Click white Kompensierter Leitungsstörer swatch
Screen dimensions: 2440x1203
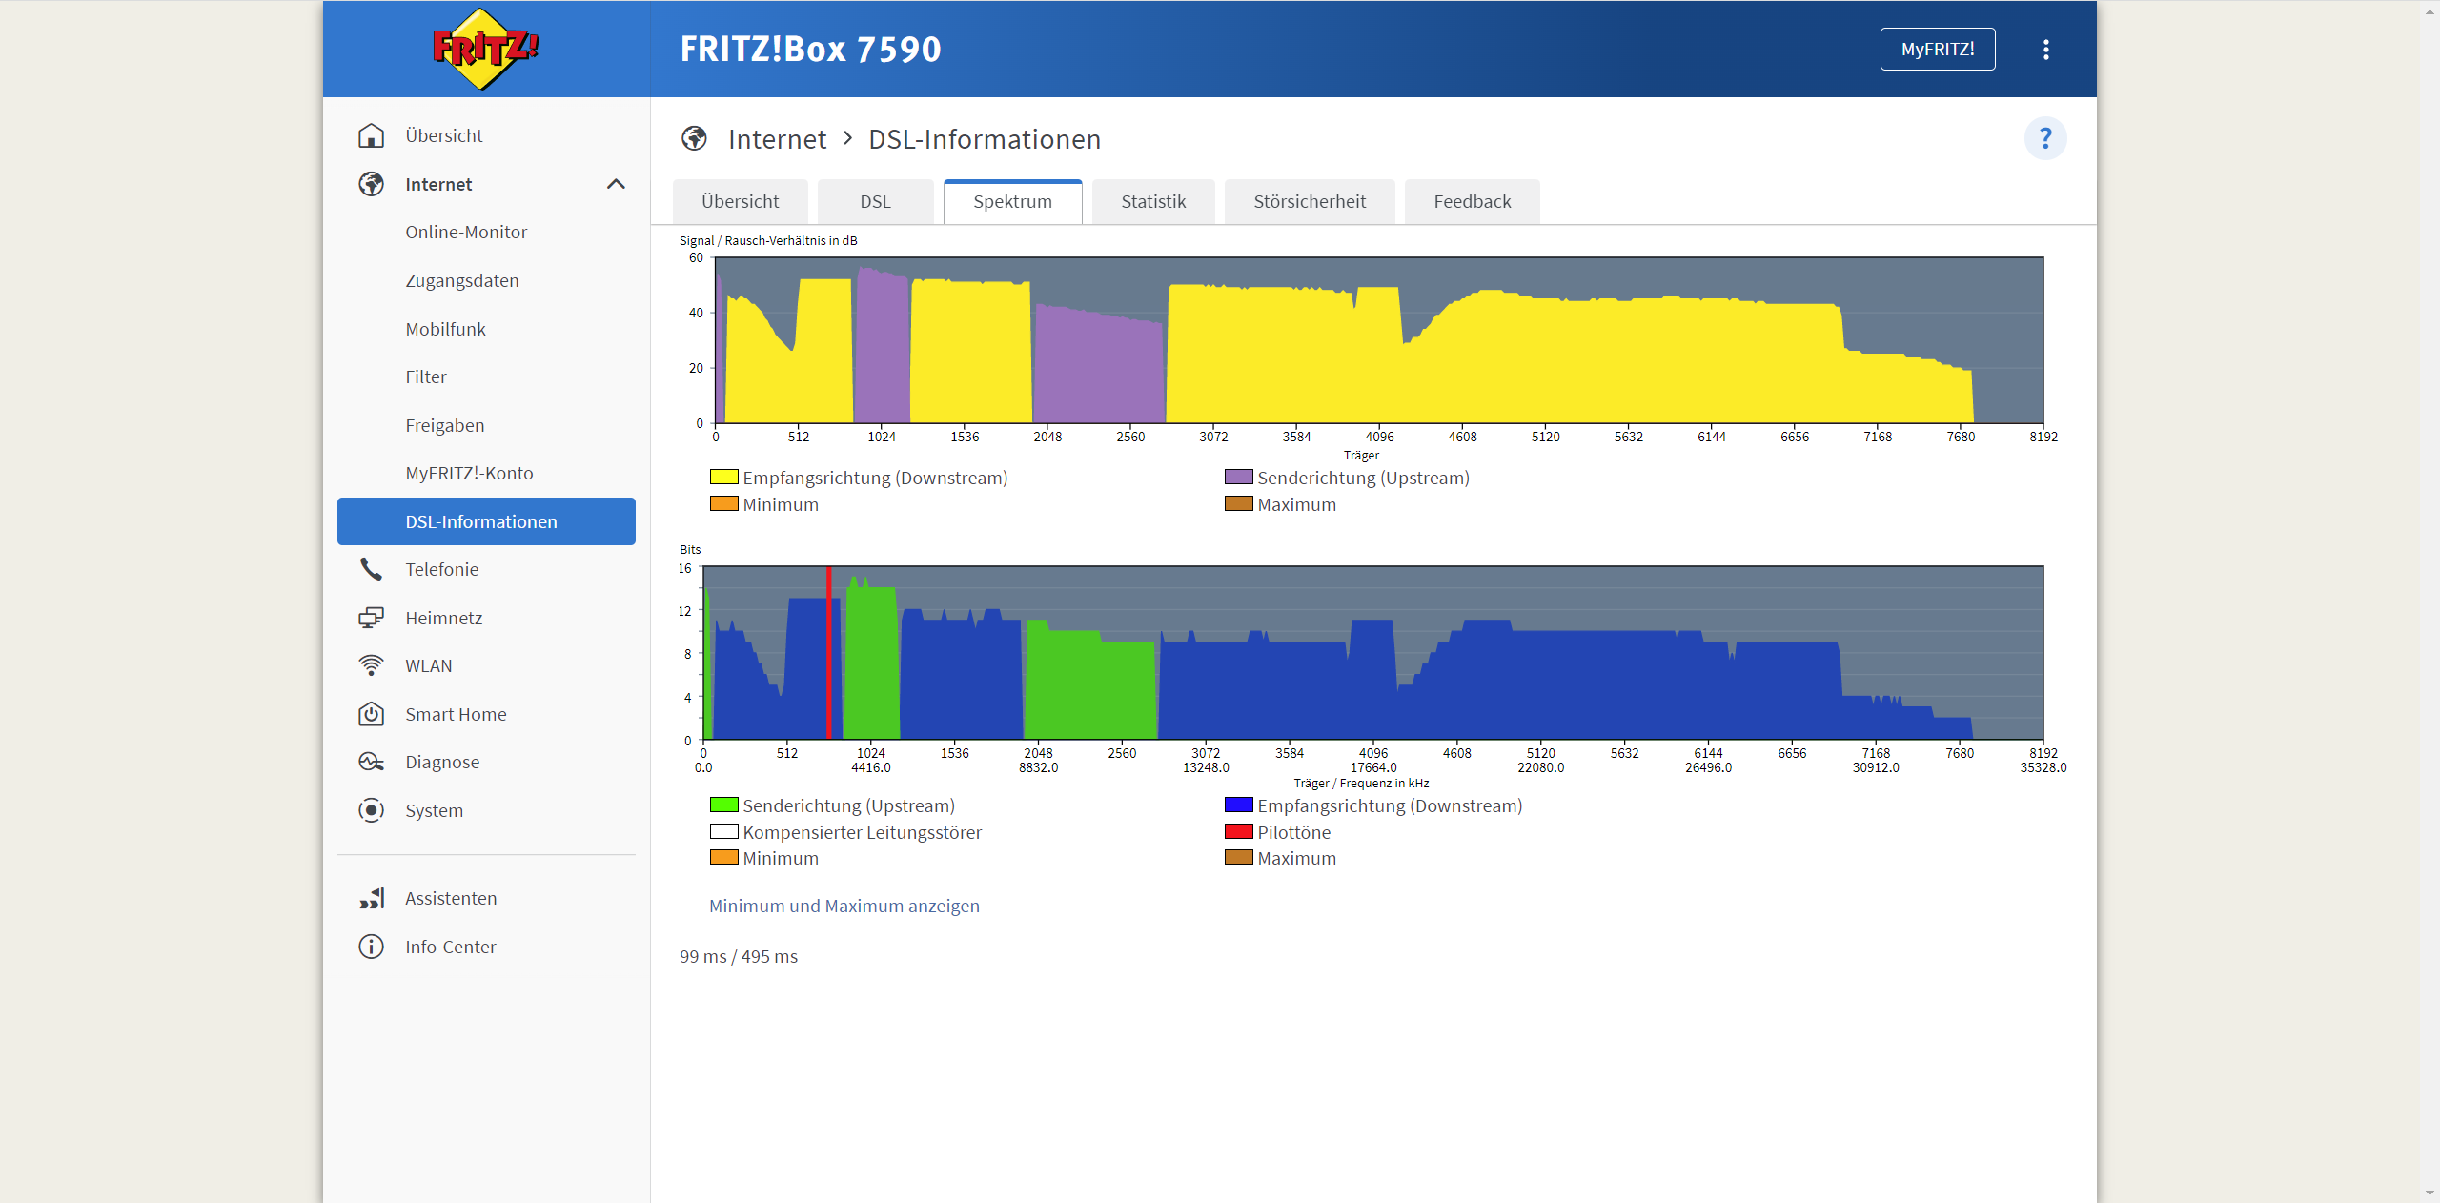point(723,831)
